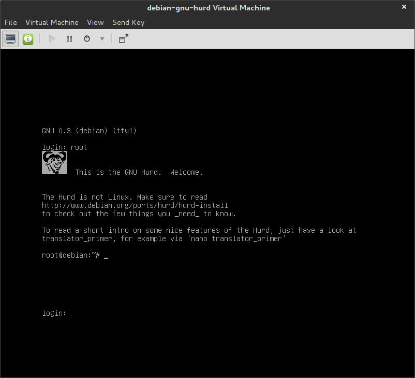Click the bottom login: prompt
The width and height of the screenshot is (415, 378).
54,313
